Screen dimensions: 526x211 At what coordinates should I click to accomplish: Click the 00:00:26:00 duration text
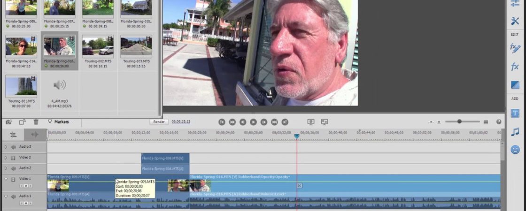[x=21, y=26]
